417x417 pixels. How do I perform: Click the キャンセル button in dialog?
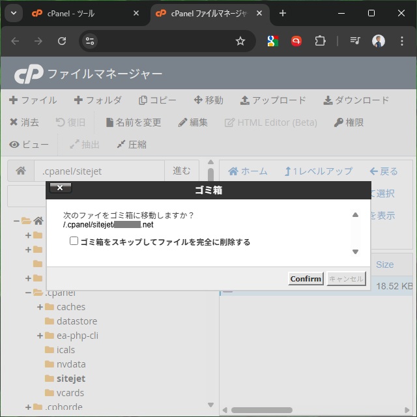(346, 279)
